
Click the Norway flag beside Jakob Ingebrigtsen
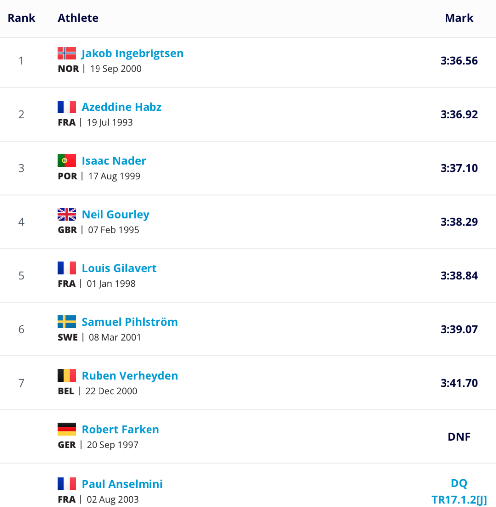(67, 53)
